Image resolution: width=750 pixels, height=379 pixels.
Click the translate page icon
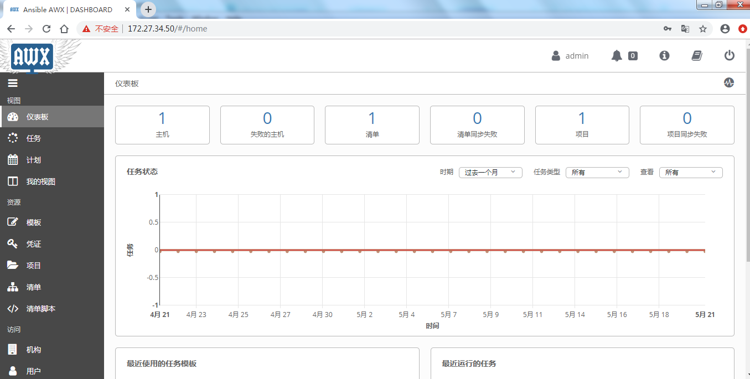685,29
